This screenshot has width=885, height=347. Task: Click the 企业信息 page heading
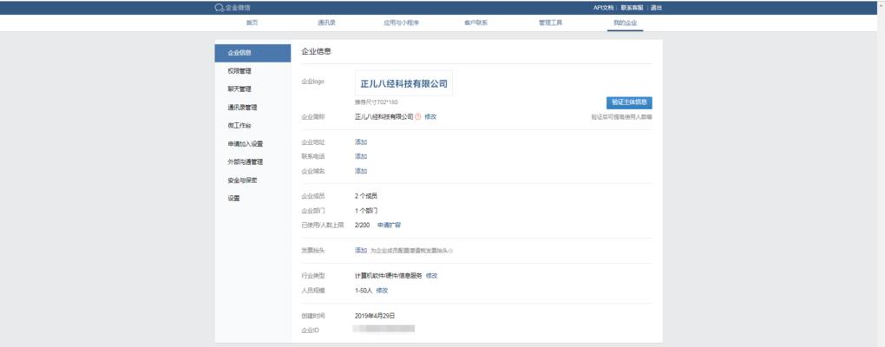[316, 51]
